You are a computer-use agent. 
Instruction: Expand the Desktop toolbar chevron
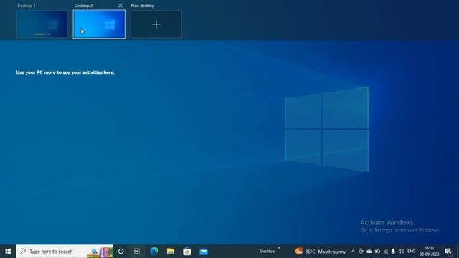(x=279, y=248)
